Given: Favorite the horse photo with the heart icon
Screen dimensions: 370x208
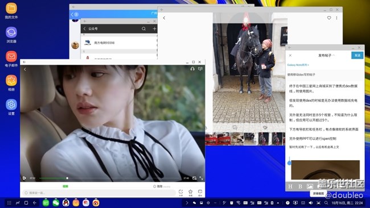Looking at the screenshot, I should point(329,18).
